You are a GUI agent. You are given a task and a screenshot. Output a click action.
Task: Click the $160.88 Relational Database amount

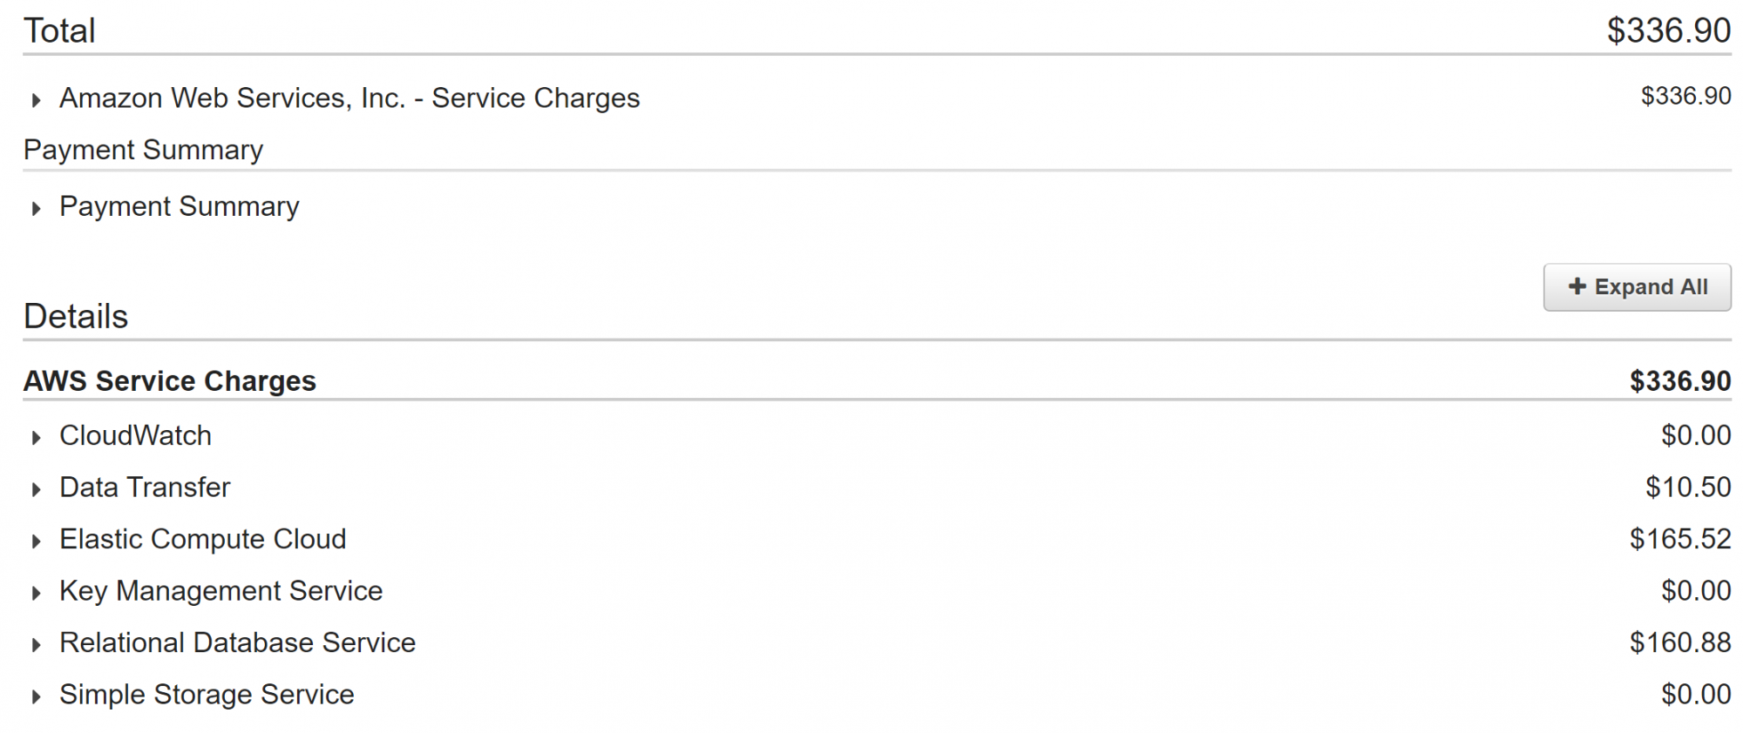(x=1680, y=642)
